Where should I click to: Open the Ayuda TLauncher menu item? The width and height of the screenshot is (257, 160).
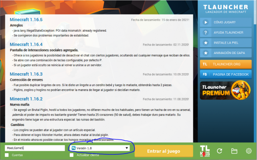click(x=230, y=32)
